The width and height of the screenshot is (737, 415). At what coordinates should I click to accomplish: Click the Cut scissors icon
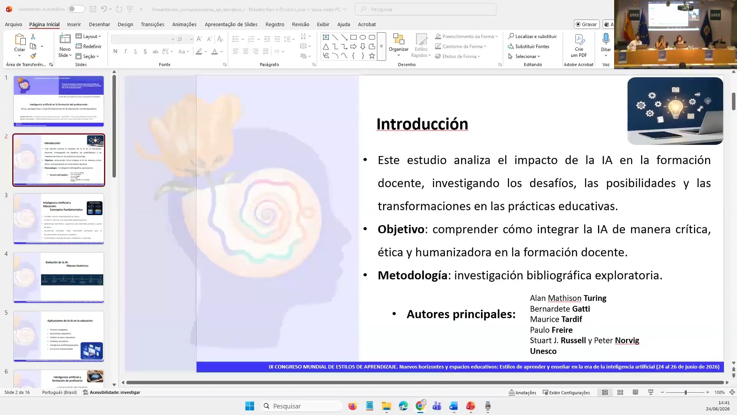(33, 37)
